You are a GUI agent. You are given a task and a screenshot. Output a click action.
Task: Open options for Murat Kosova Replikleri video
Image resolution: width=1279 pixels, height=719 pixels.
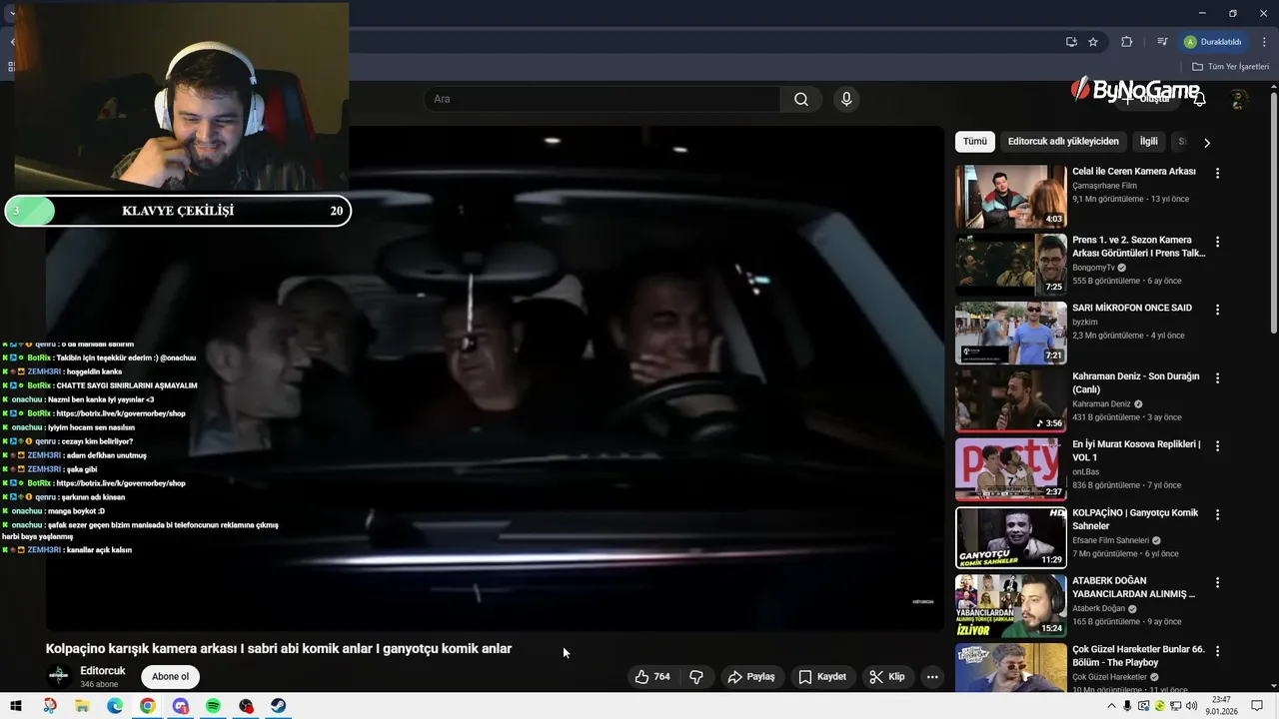[x=1217, y=446]
